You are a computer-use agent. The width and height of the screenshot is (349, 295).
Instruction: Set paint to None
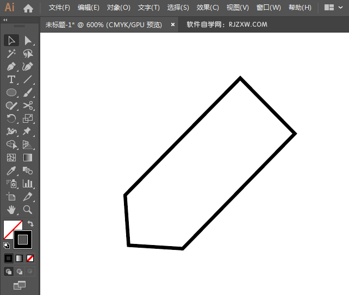click(x=30, y=258)
